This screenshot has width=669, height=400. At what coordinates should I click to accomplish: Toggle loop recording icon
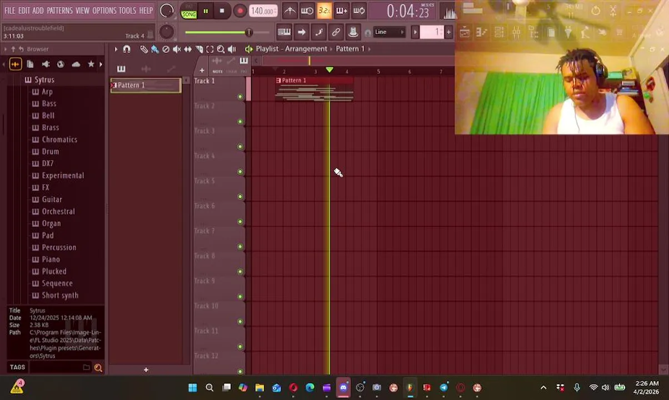pos(359,11)
